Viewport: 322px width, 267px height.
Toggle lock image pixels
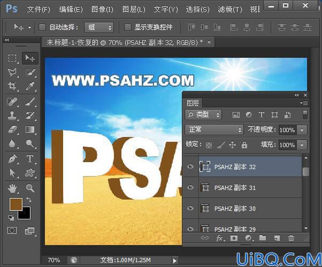coord(221,145)
